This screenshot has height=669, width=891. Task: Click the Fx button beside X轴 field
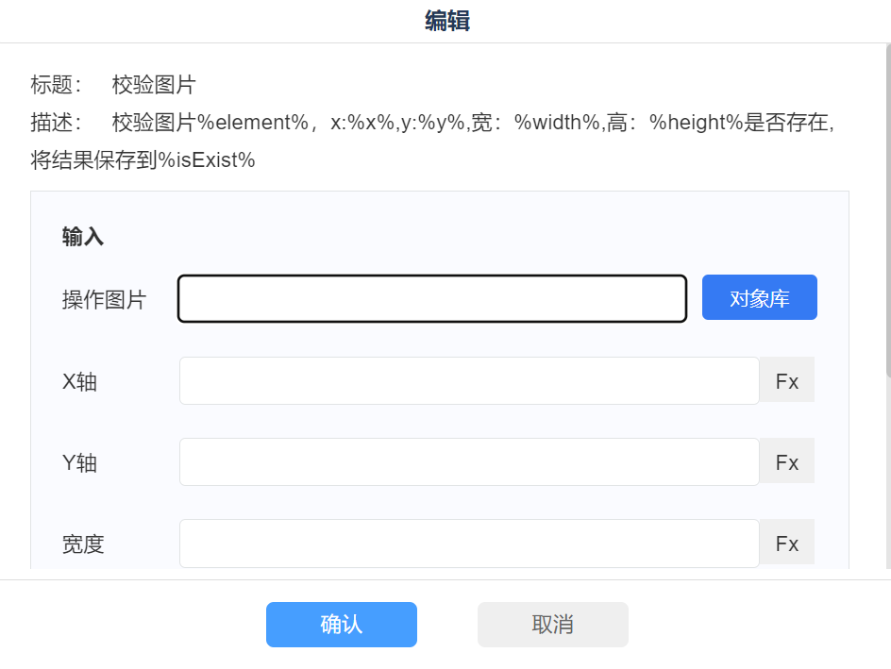(786, 381)
